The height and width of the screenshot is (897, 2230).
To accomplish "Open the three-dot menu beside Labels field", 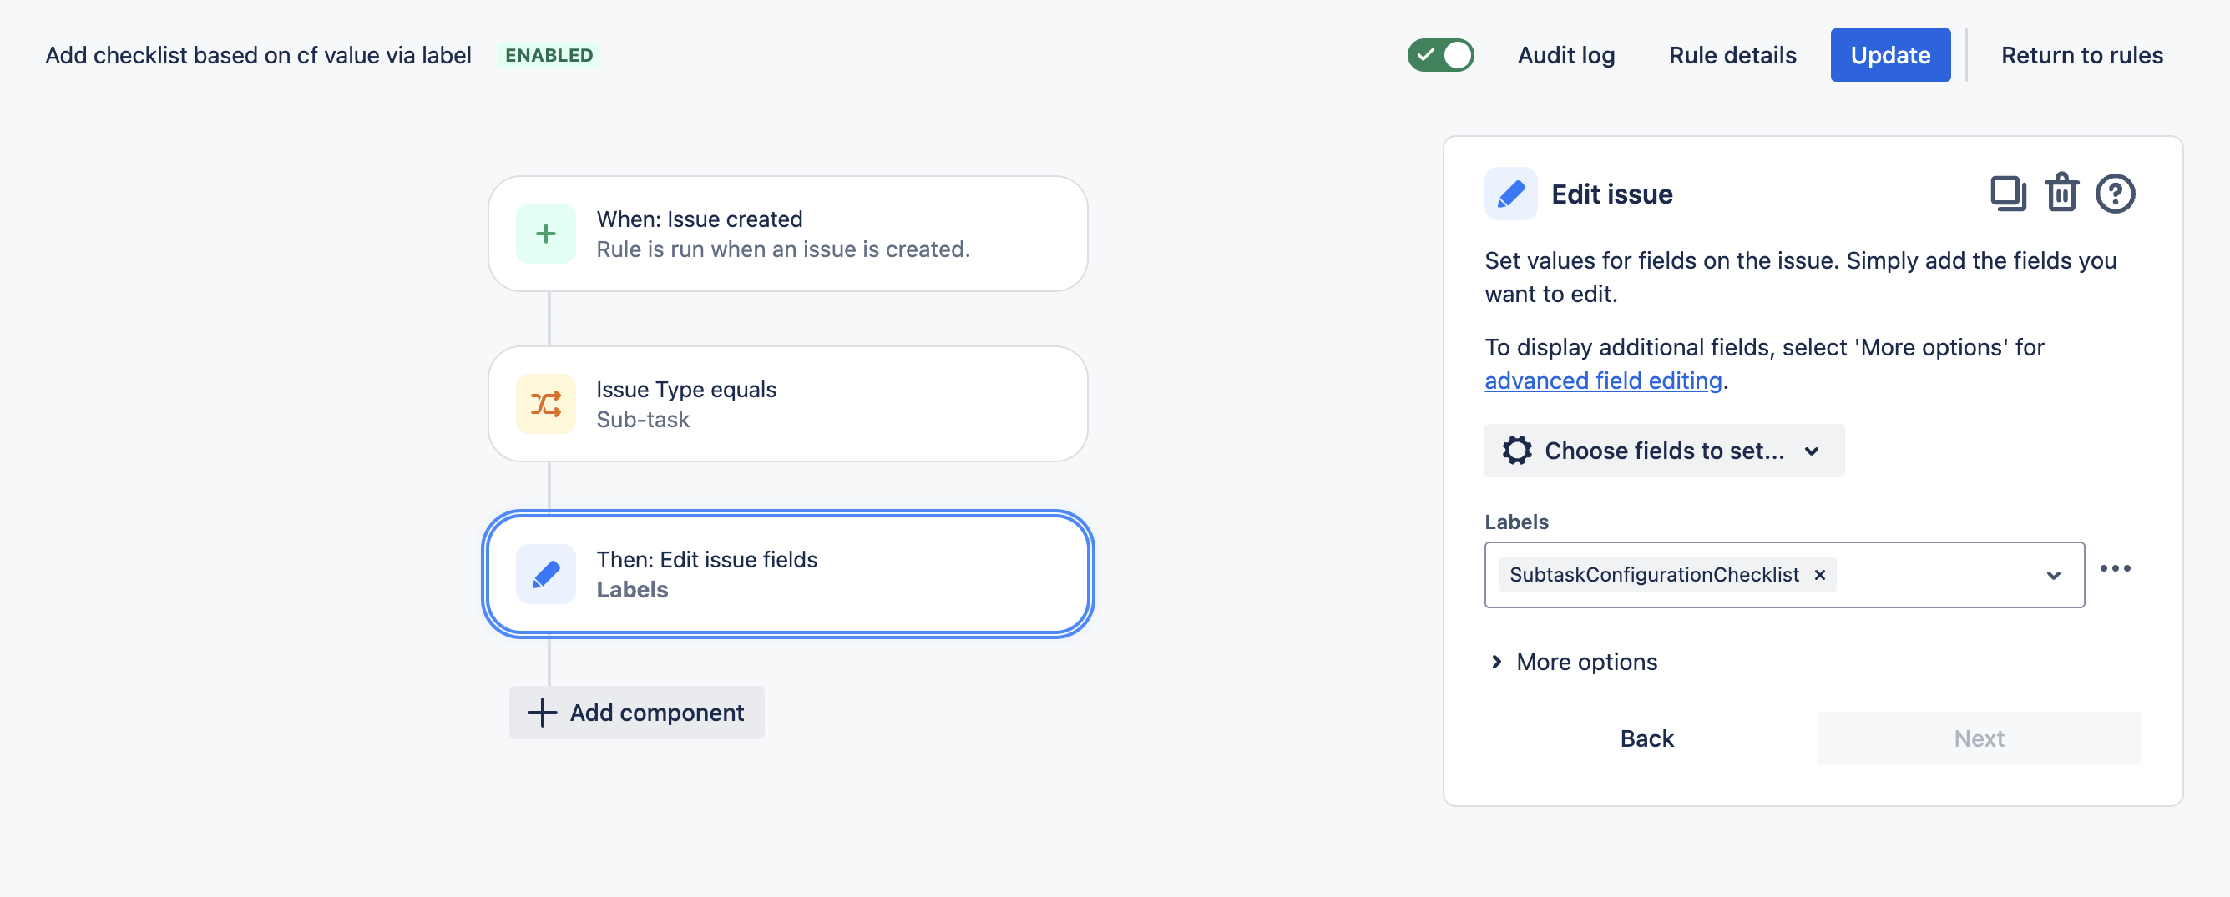I will point(2114,568).
